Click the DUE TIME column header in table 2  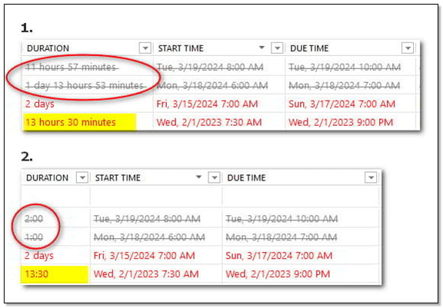pyautogui.click(x=246, y=178)
